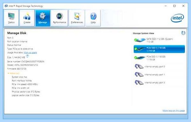Select Internal empty port 3
This screenshot has width=191, height=122.
click(150, 83)
